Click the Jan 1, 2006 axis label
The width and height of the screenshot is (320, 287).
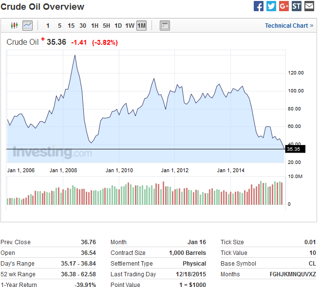[x=21, y=170]
